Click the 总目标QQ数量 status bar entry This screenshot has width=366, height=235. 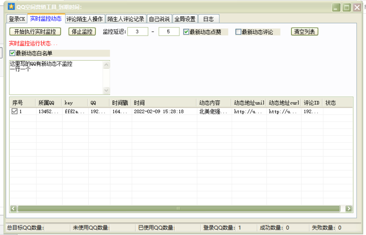tap(25, 228)
